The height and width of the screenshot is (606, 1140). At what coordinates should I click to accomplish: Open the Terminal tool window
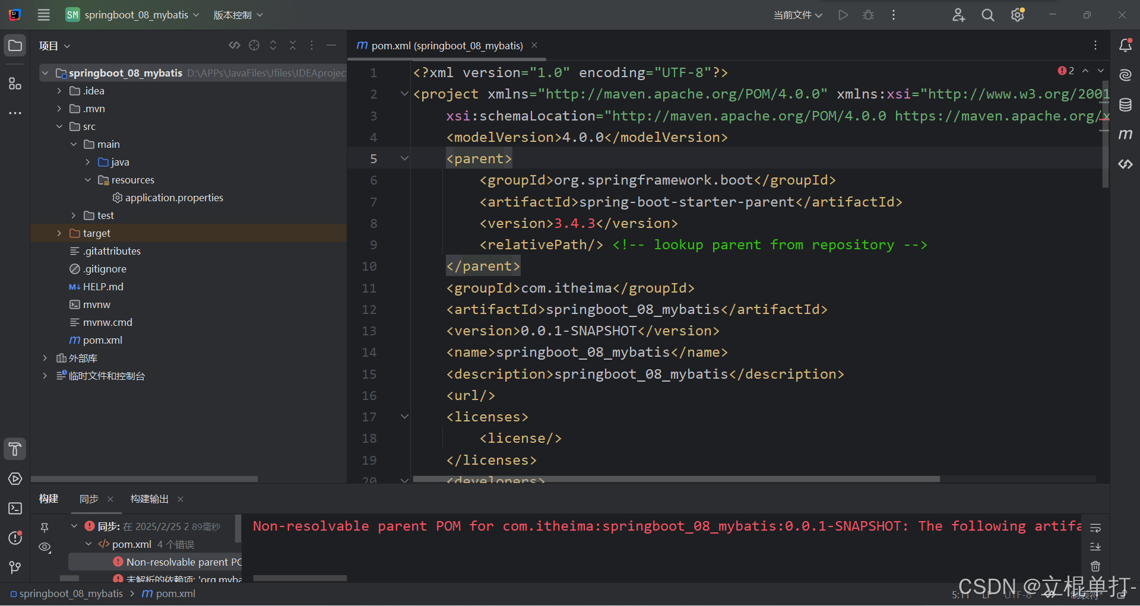click(15, 509)
